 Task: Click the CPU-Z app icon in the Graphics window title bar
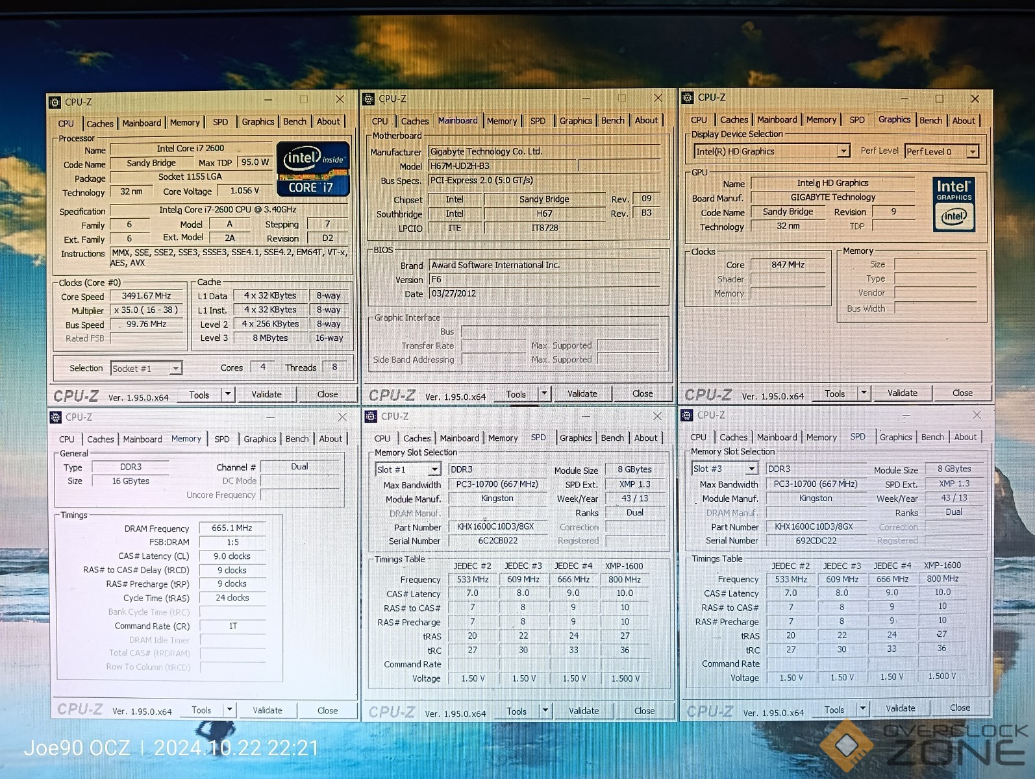click(x=688, y=97)
